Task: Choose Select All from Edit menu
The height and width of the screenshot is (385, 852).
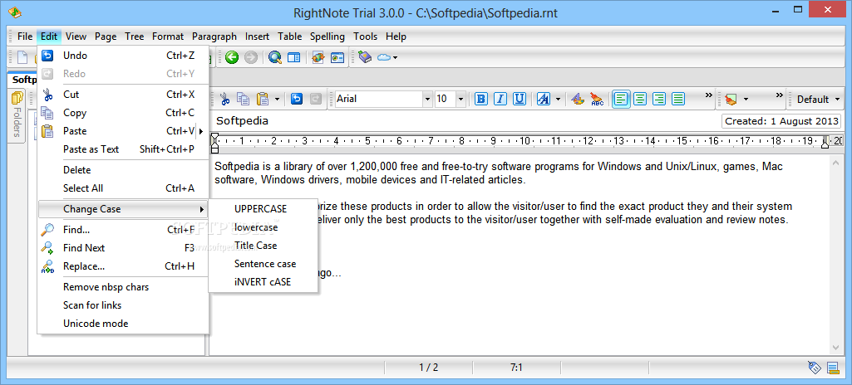Action: pyautogui.click(x=123, y=188)
